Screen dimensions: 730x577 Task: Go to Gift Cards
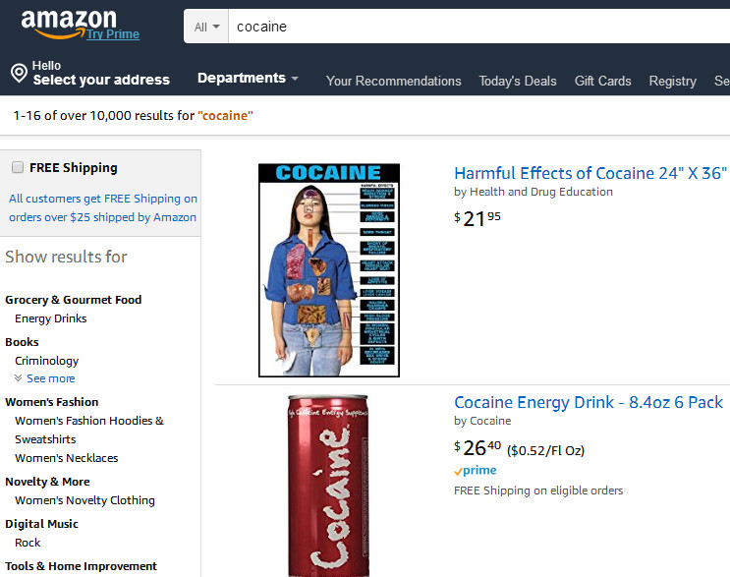[602, 81]
